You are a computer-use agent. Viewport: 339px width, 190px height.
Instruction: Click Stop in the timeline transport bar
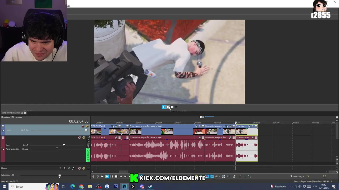point(116,177)
